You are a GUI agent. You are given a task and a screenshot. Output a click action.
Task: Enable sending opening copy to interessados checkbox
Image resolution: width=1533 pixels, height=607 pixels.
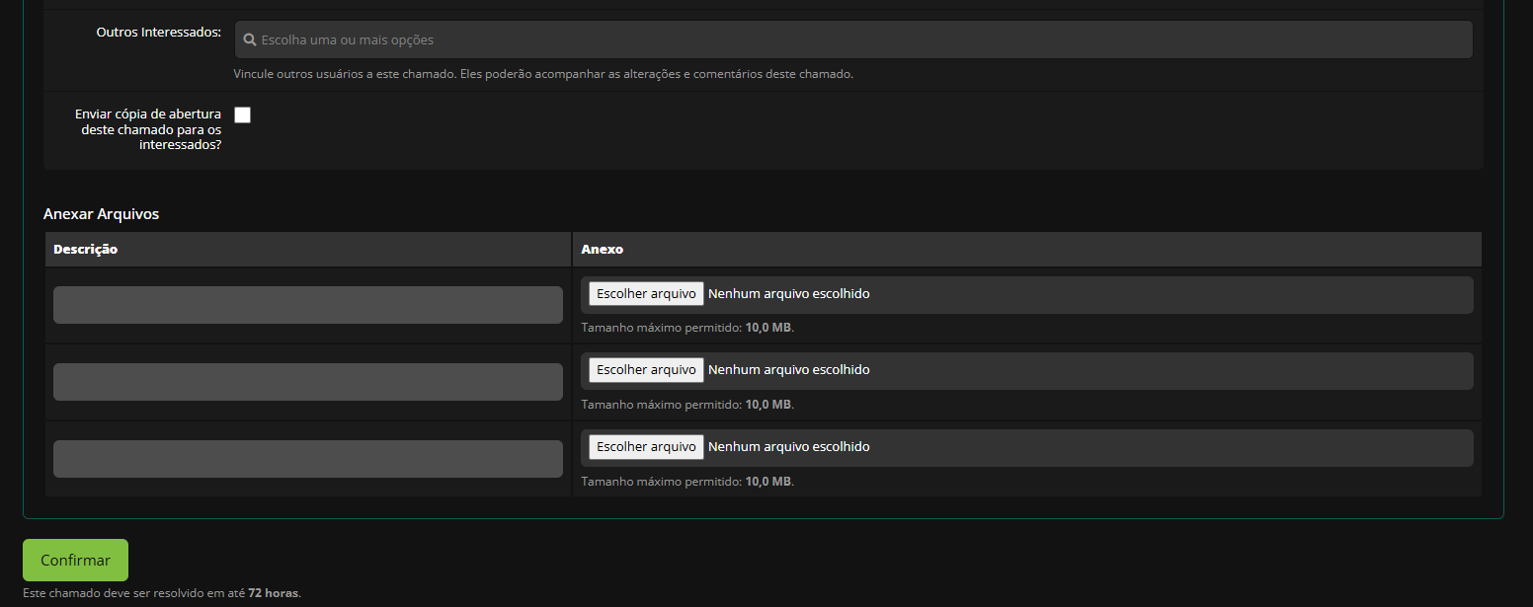[243, 115]
